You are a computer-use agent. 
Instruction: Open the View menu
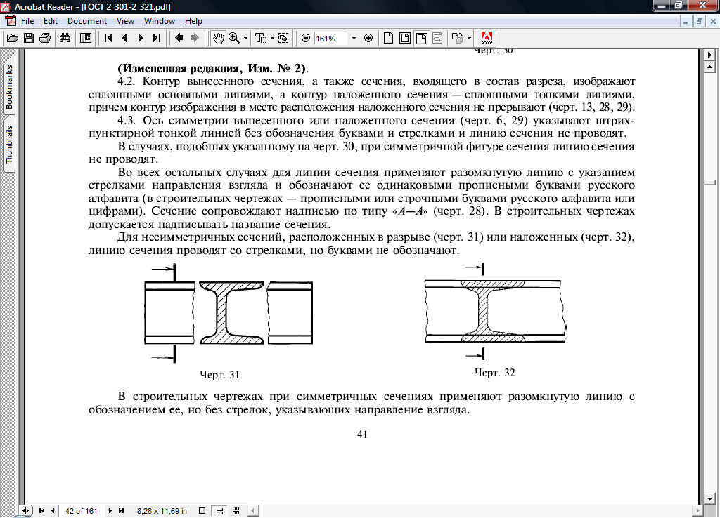(x=125, y=21)
